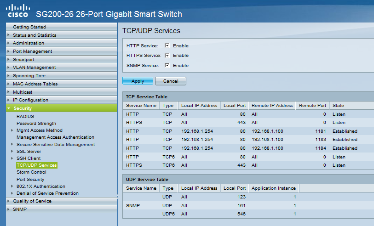
Task: Open the Administration menu
Action: click(61, 43)
